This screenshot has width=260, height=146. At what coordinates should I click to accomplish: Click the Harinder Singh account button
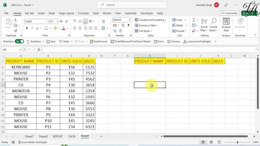point(207,5)
